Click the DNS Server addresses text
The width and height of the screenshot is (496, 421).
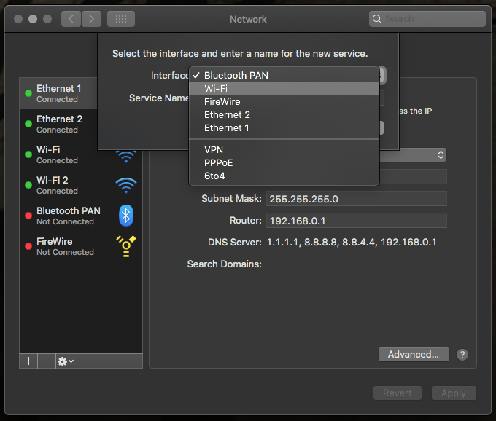click(x=352, y=243)
